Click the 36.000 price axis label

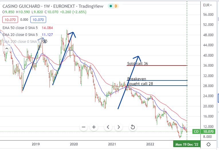click(x=208, y=66)
